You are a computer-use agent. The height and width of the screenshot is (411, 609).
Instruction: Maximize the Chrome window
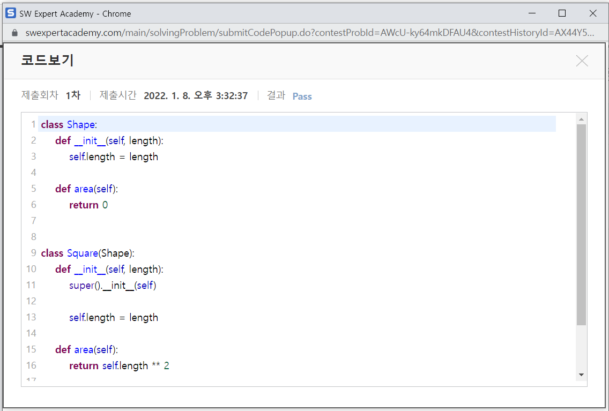point(562,13)
